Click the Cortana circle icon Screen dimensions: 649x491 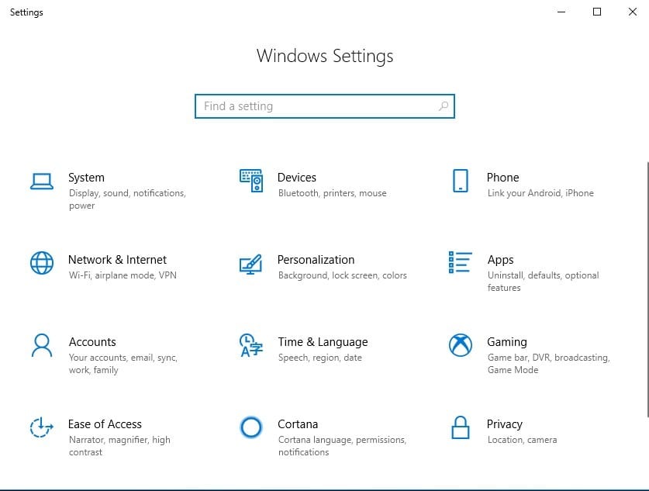point(250,427)
